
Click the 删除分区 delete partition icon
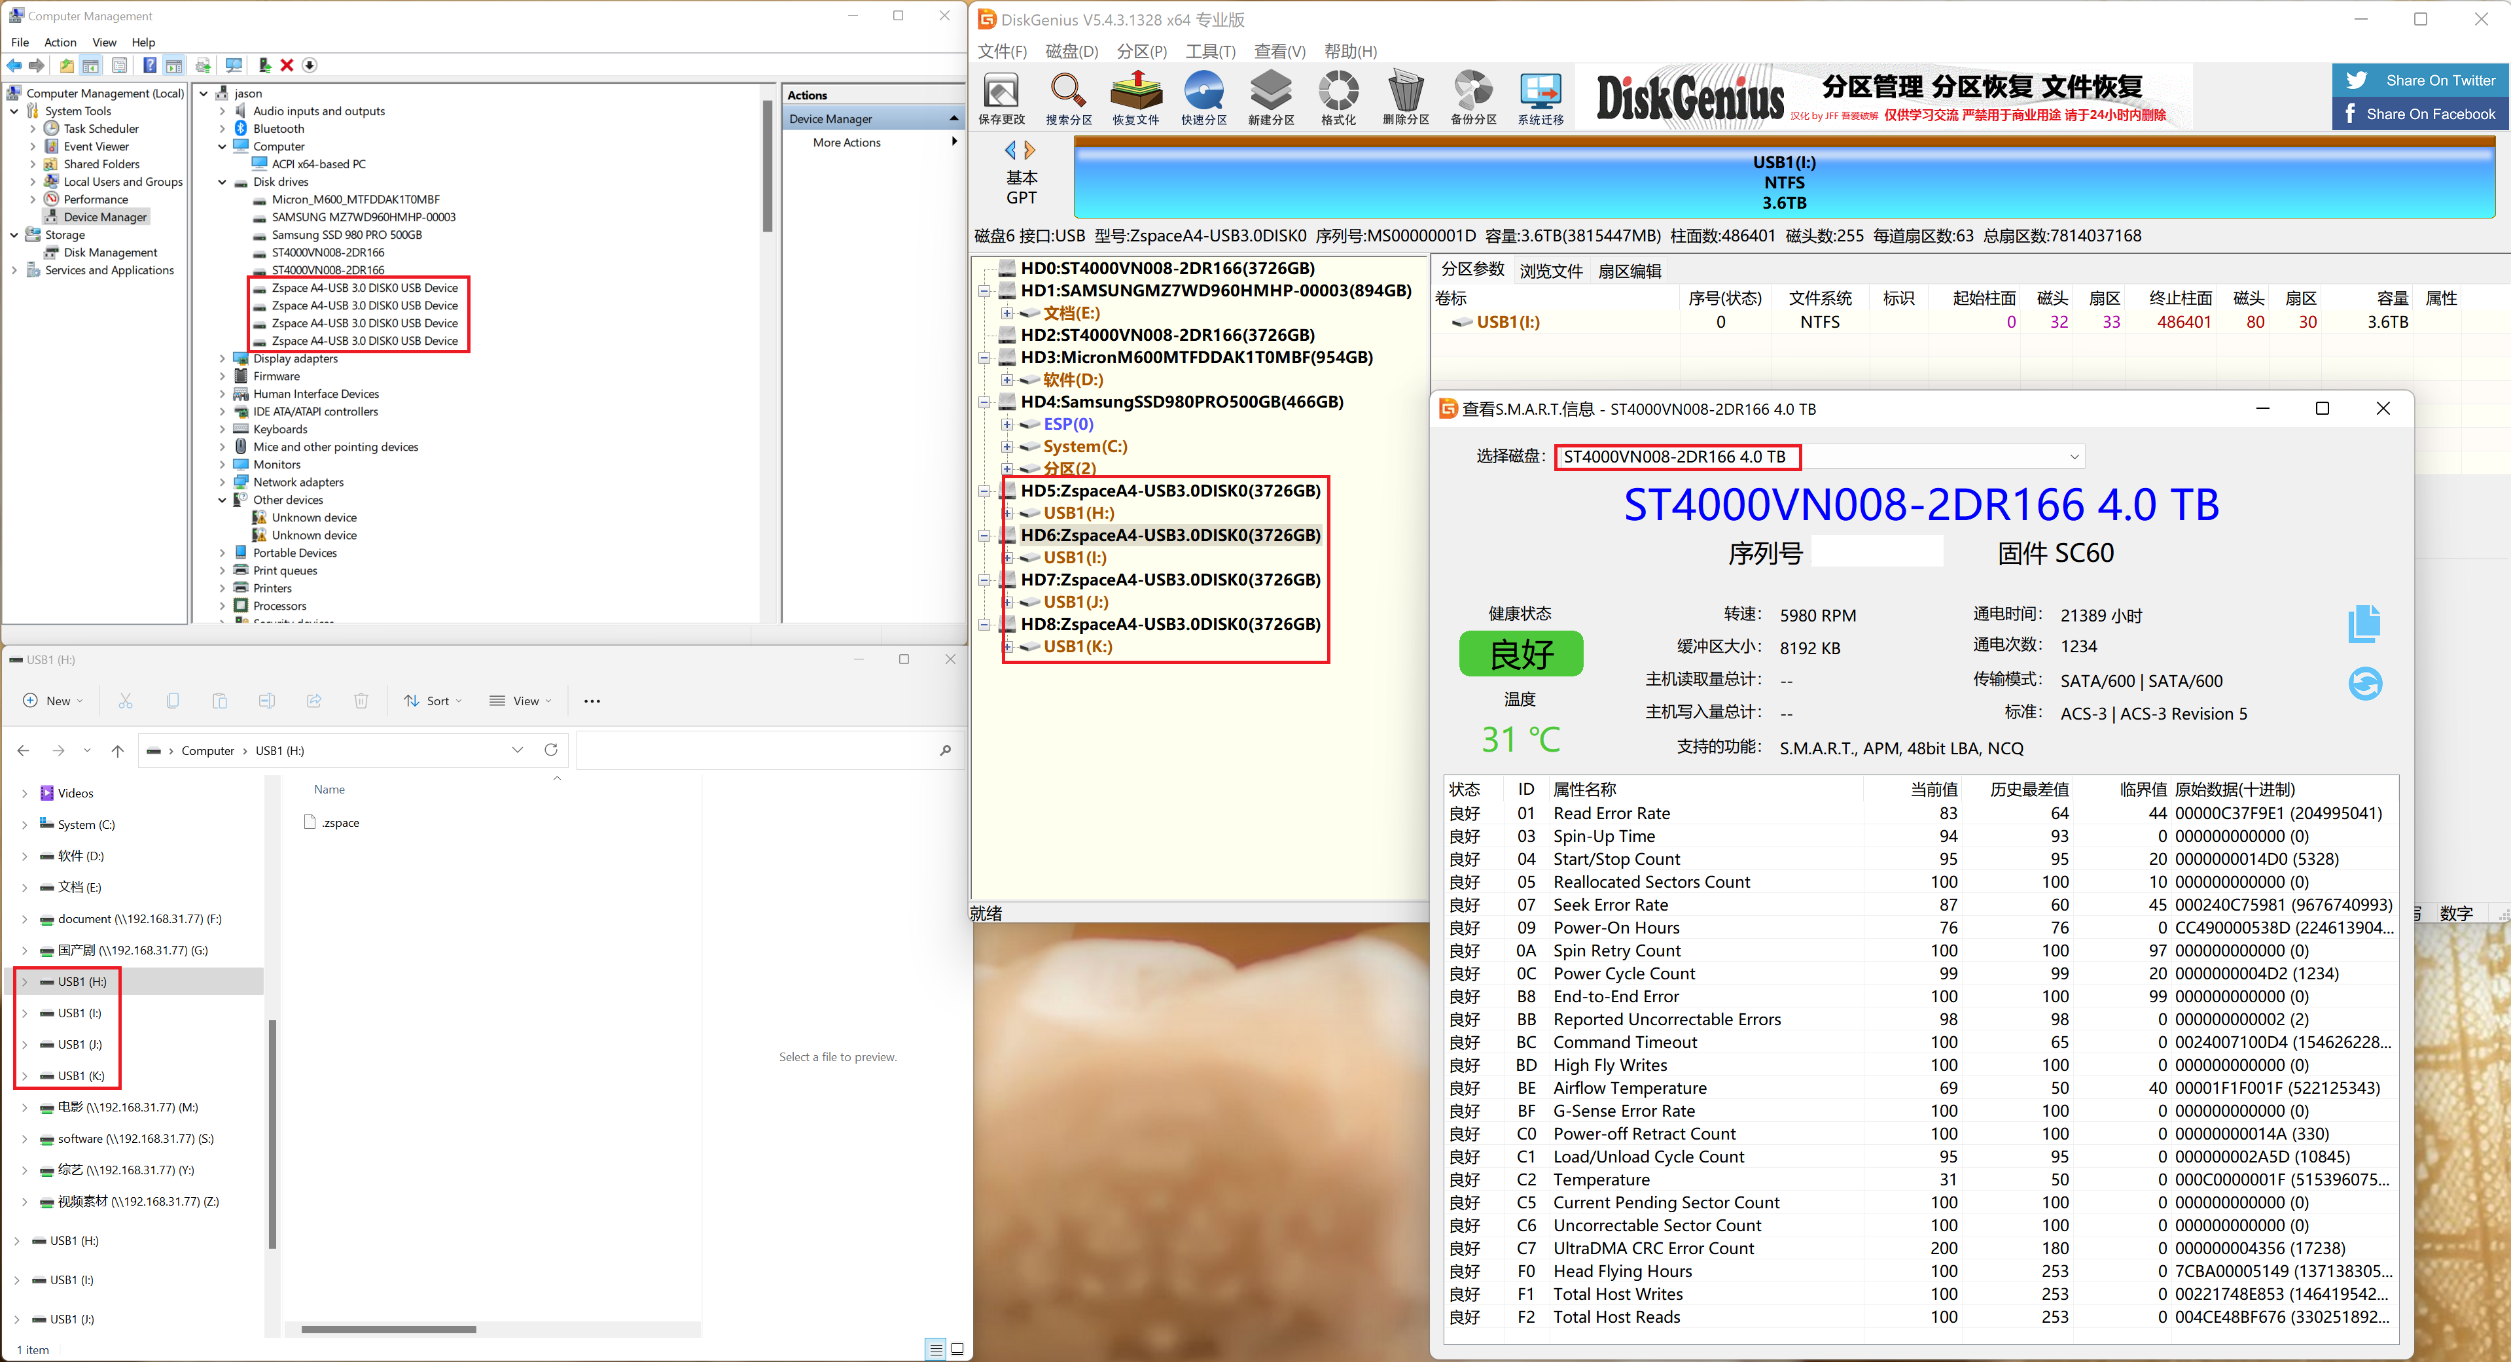[1406, 98]
